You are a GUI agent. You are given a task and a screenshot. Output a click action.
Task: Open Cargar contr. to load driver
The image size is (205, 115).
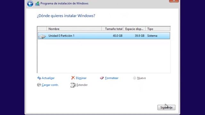tap(50, 85)
